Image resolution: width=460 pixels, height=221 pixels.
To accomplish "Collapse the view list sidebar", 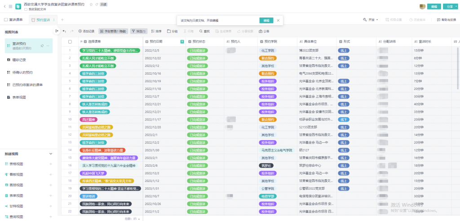I will pos(57,31).
